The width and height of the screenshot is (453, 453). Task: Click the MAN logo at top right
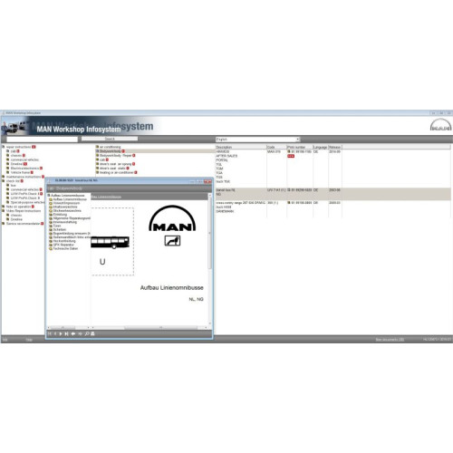coord(440,125)
